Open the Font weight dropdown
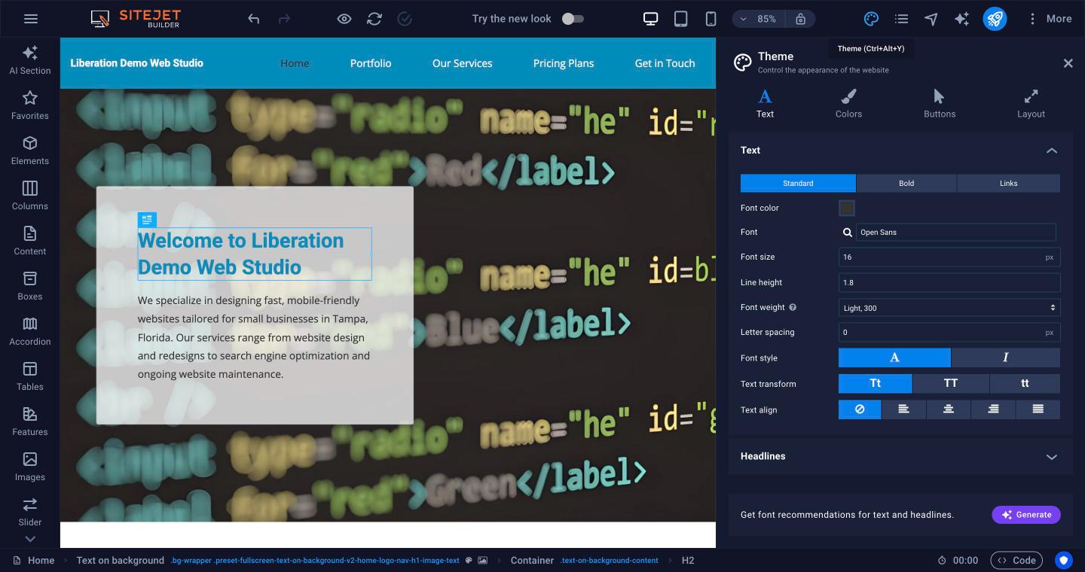 click(x=949, y=308)
